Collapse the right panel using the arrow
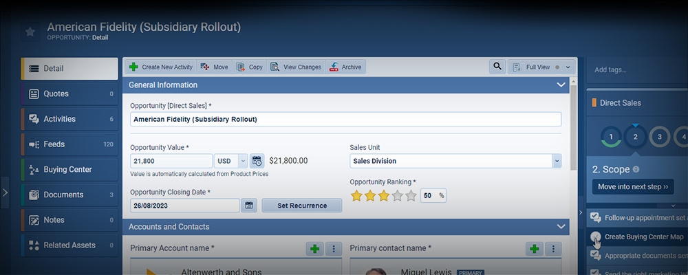This screenshot has height=275, width=688. click(581, 212)
